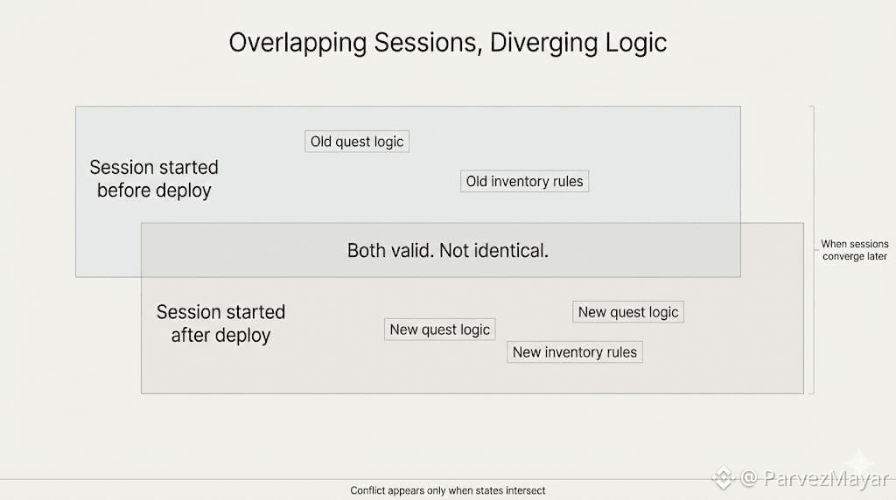Click the Session started after deploy text
Image resolution: width=896 pixels, height=500 pixels.
[220, 323]
